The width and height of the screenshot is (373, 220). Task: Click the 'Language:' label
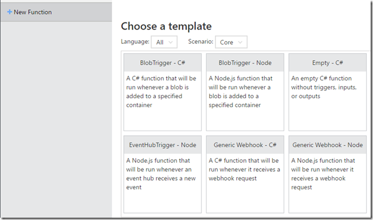coord(135,42)
